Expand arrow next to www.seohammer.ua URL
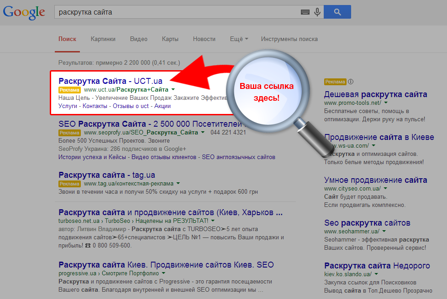Image resolution: width=447 pixels, height=299 pixels. coord(384,231)
